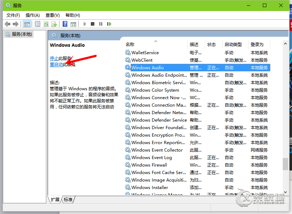Image resolution: width=292 pixels, height=214 pixels.
Task: Select Windows Biometric Servi... row
Action: point(197,82)
